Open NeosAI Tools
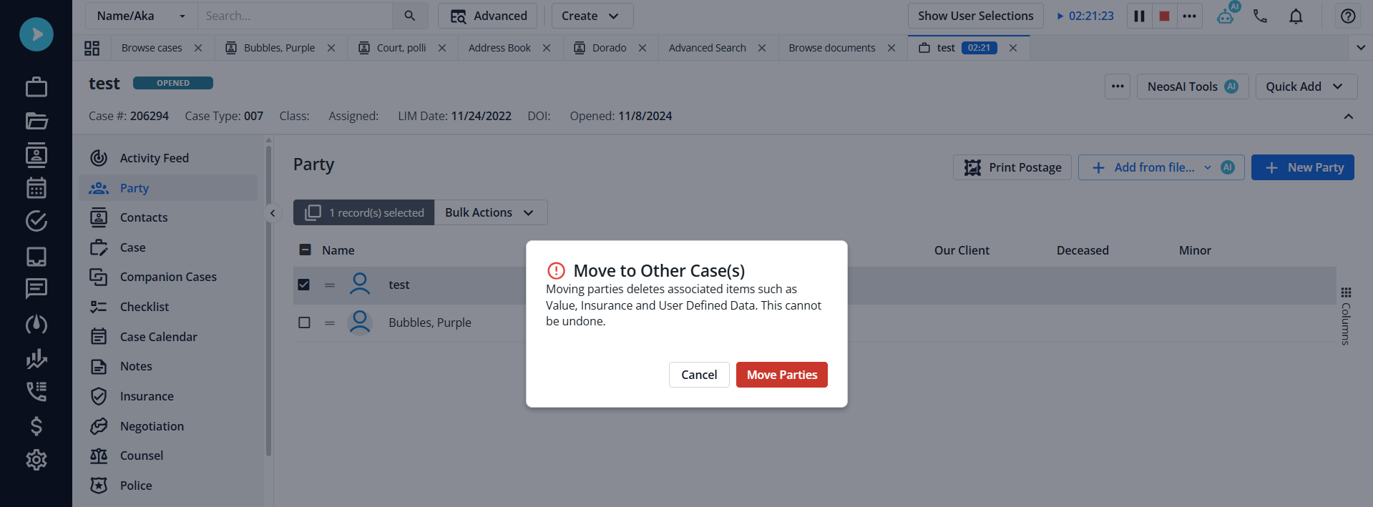This screenshot has height=507, width=1373. (x=1193, y=87)
